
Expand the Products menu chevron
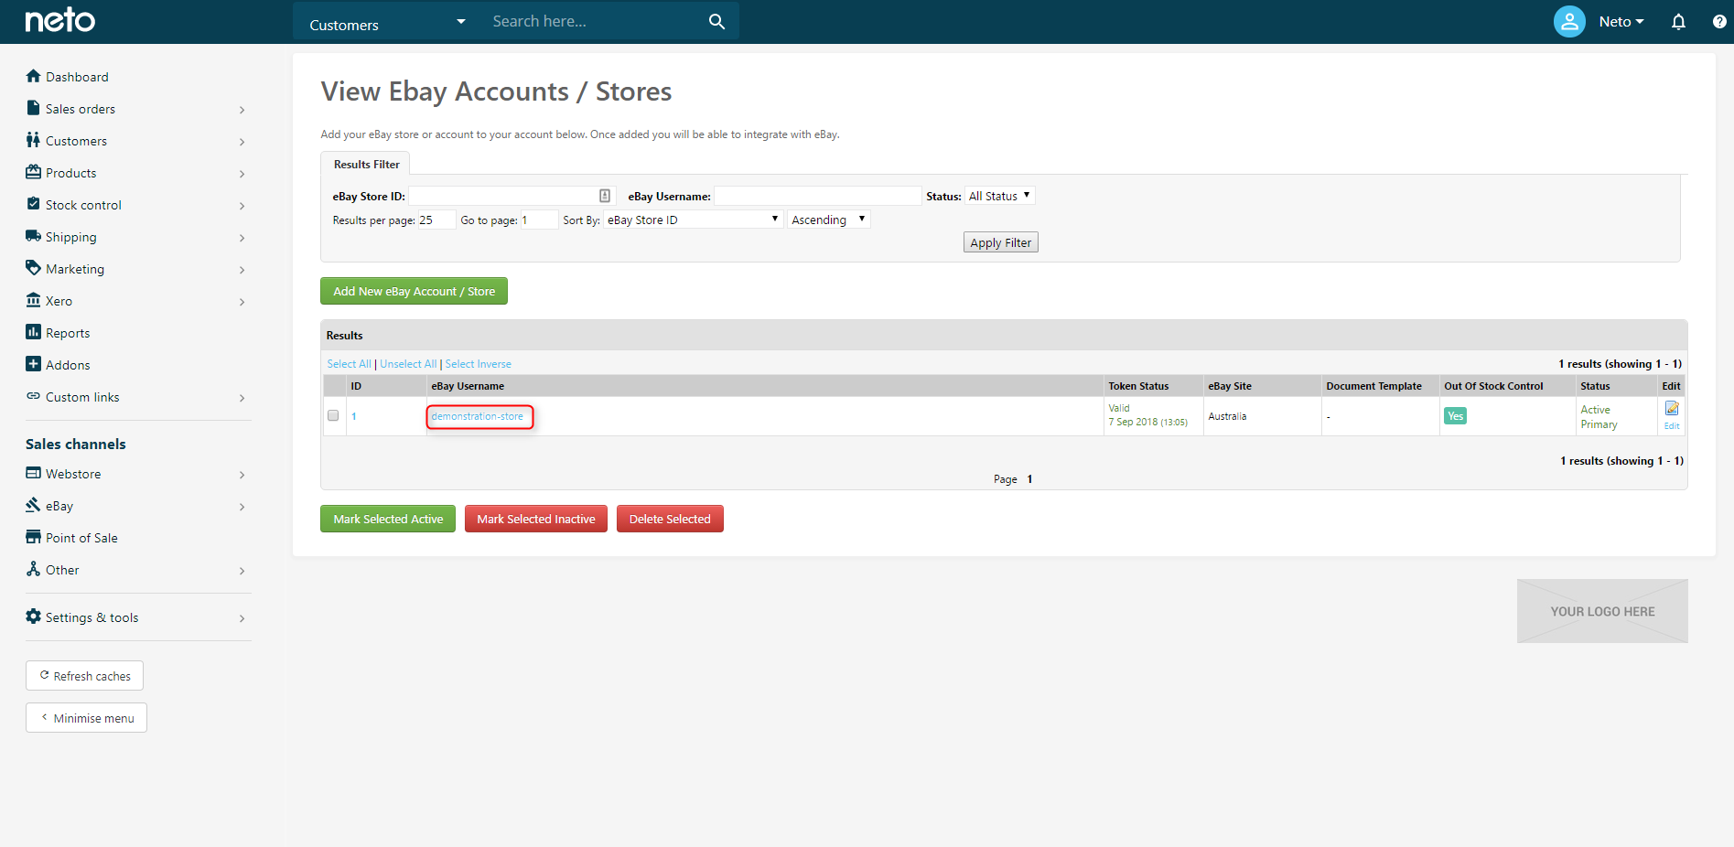click(242, 174)
